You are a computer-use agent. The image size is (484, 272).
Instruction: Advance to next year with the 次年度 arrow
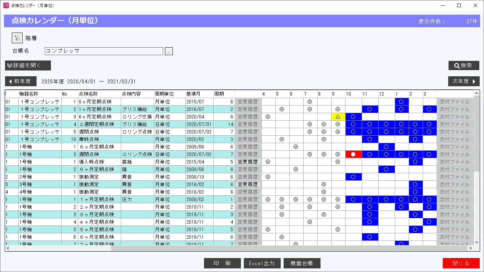(x=464, y=81)
